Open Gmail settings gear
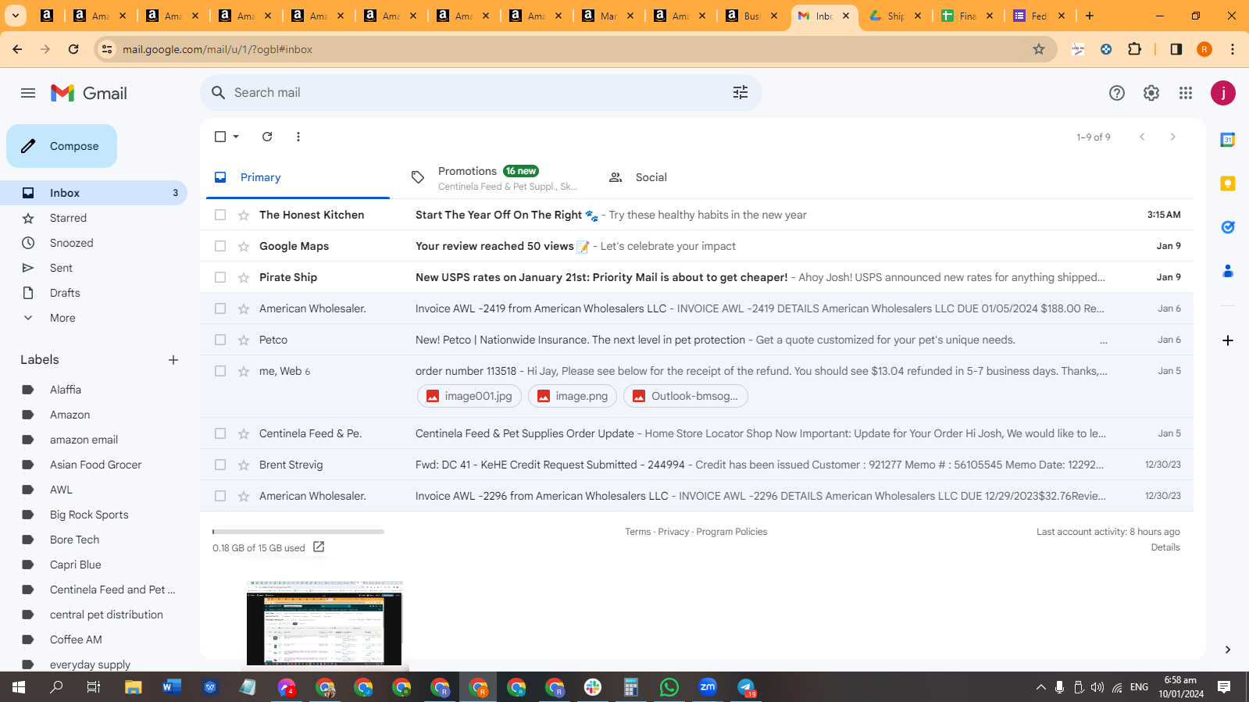 point(1151,93)
